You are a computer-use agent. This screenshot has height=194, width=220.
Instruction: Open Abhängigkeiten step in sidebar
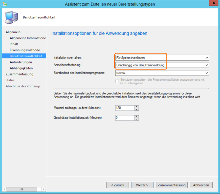(21, 68)
